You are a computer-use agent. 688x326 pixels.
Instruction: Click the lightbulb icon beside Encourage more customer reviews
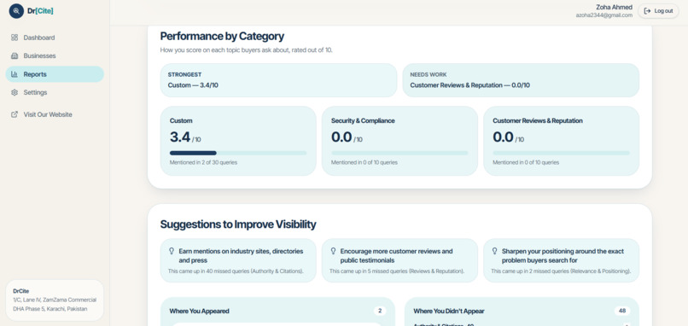(333, 251)
